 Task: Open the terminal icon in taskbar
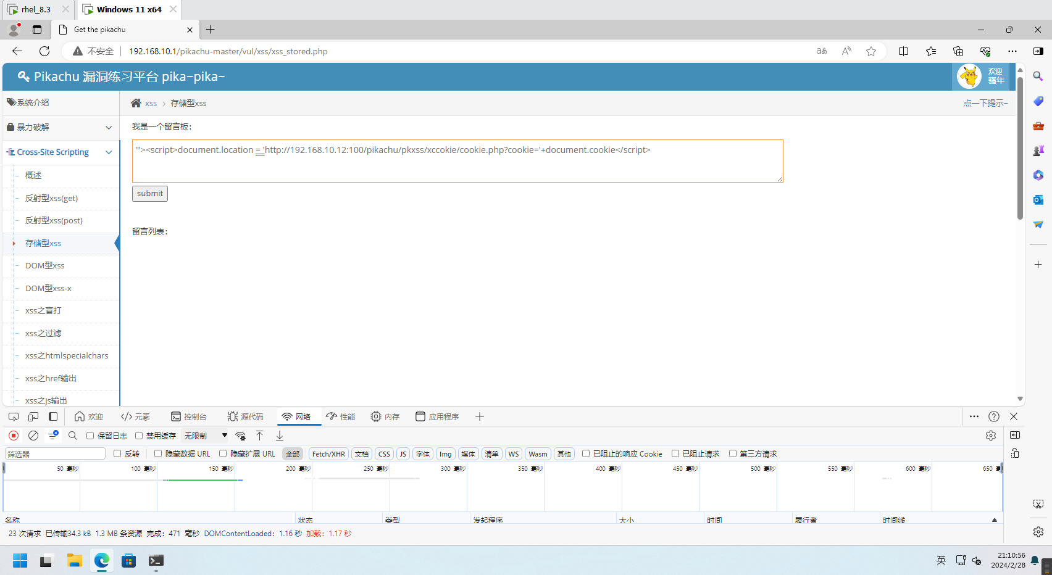click(x=156, y=560)
